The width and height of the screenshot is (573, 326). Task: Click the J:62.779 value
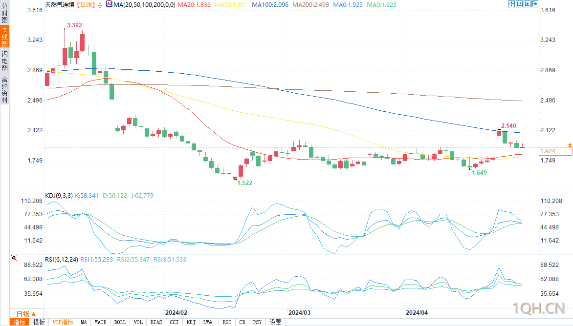(x=142, y=196)
